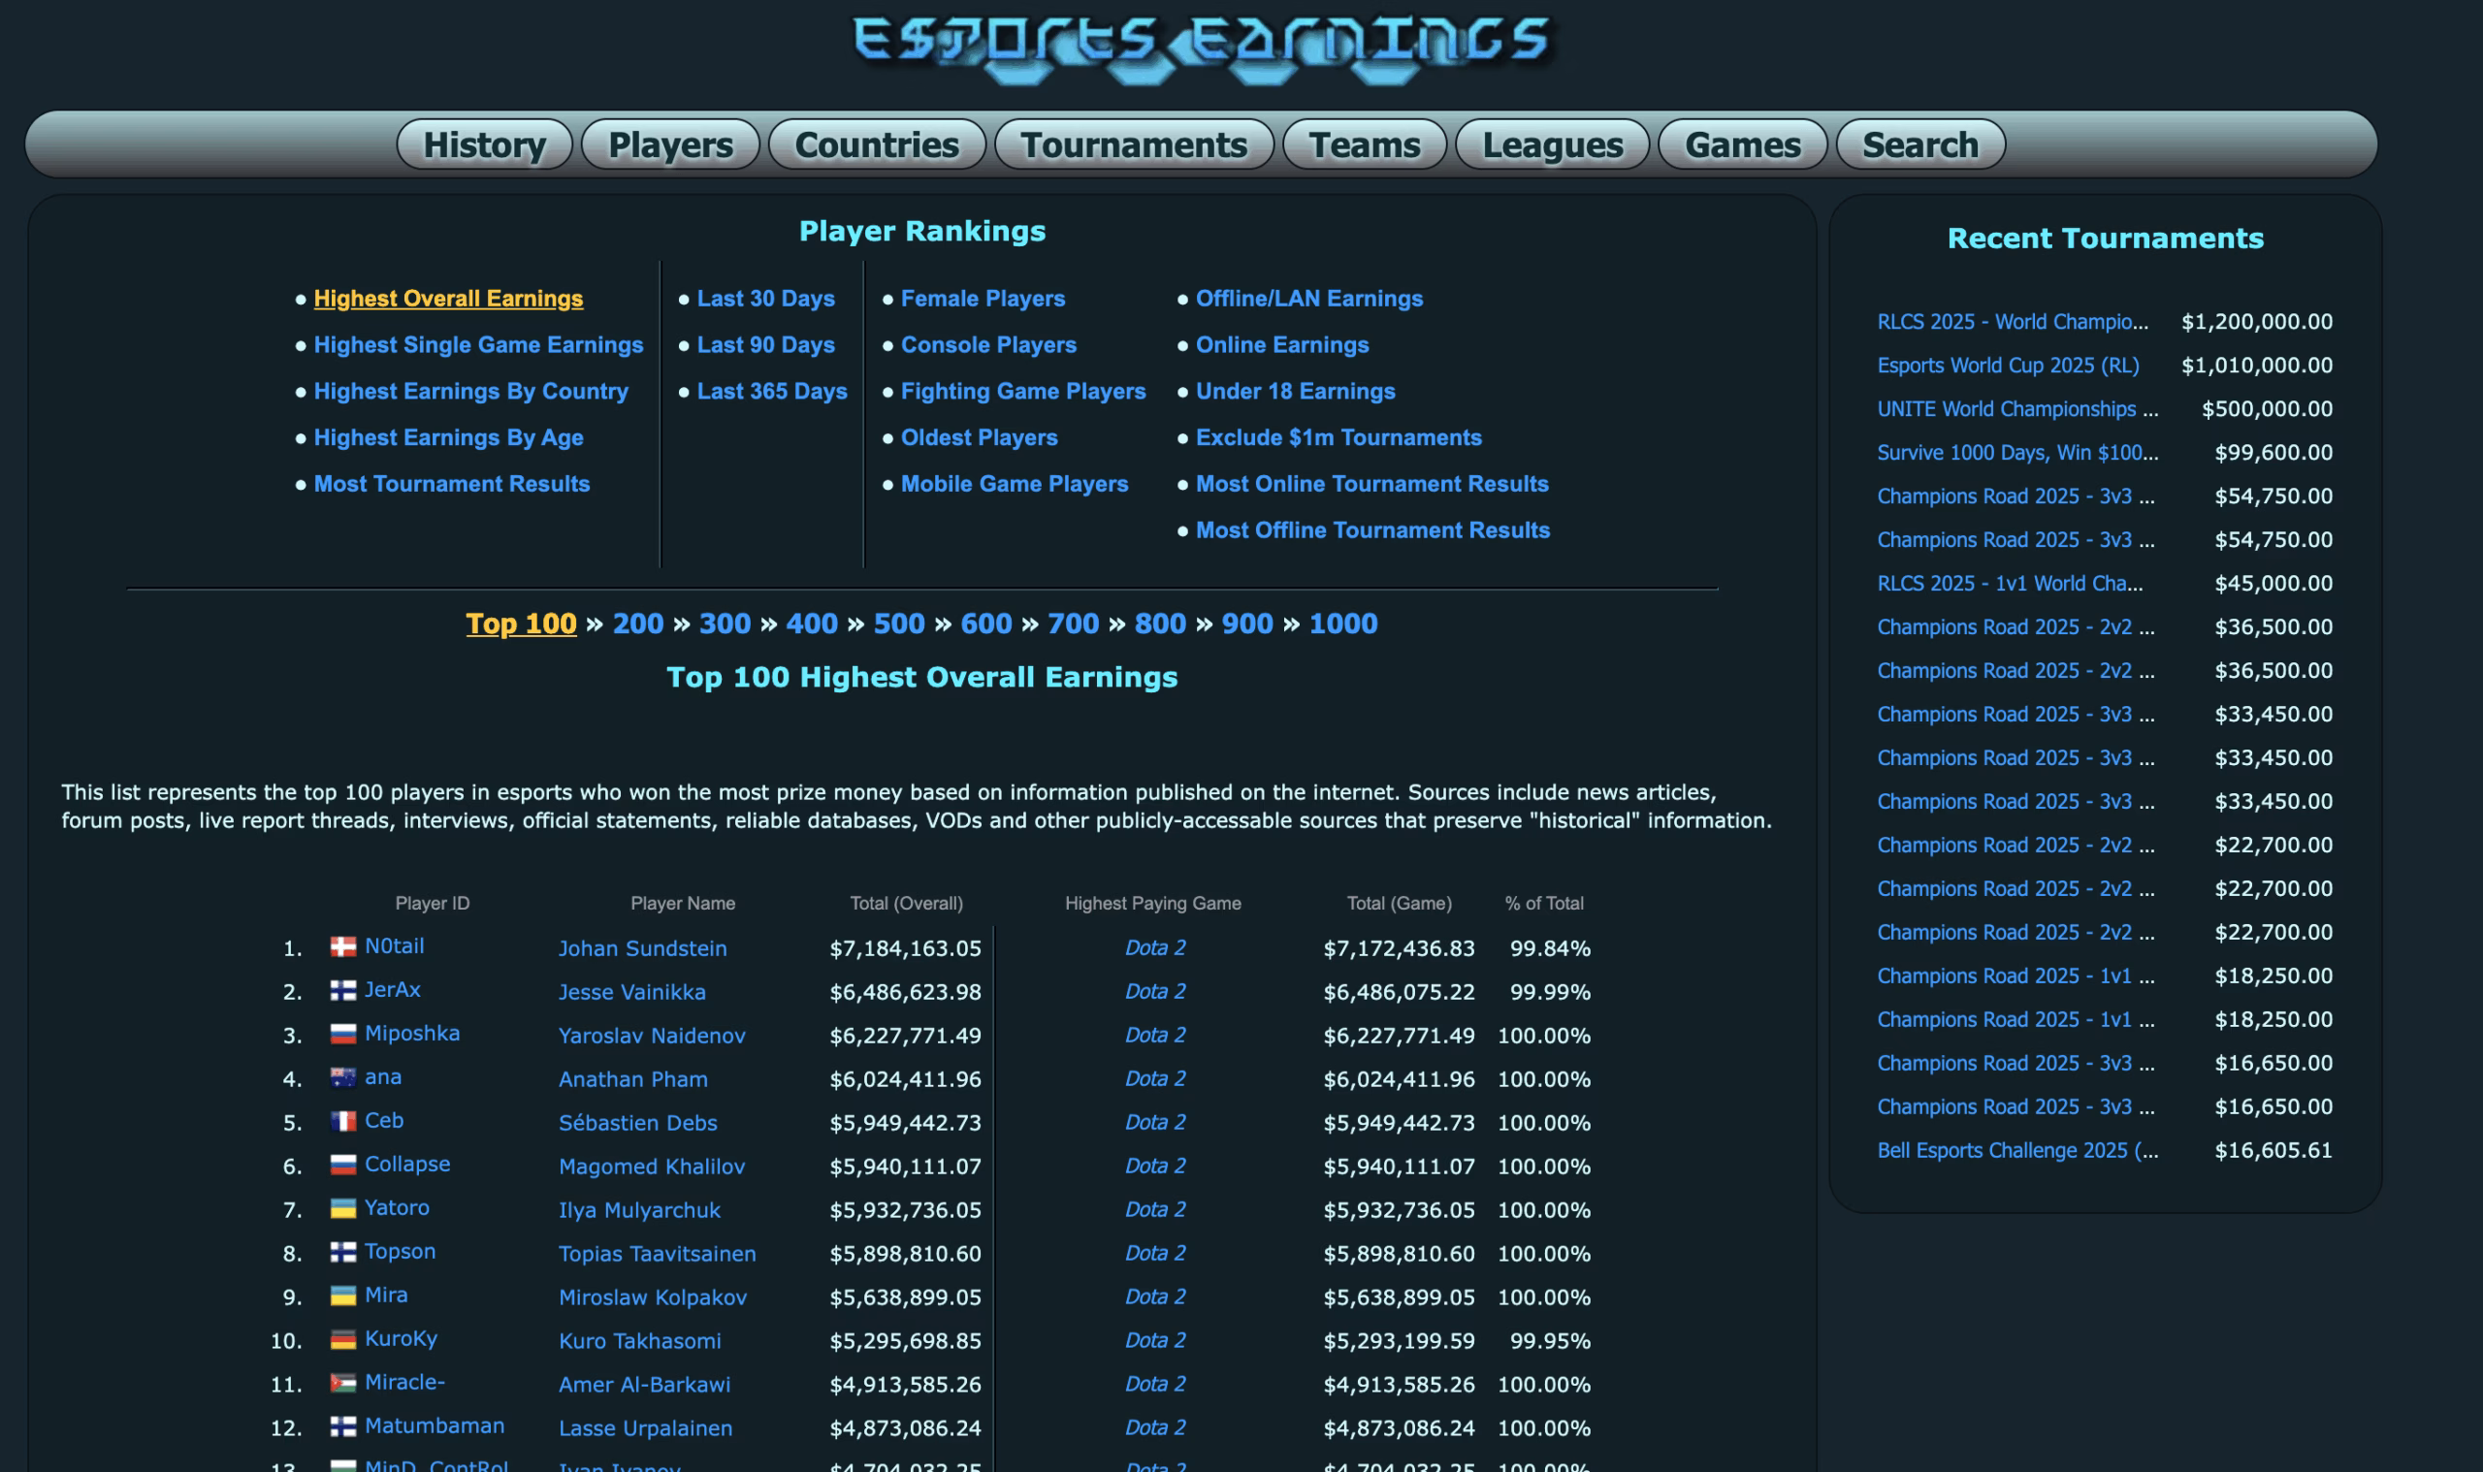Viewport: 2483px width, 1472px height.
Task: Click the Jordan flag beside Miracle-
Action: pyautogui.click(x=343, y=1384)
